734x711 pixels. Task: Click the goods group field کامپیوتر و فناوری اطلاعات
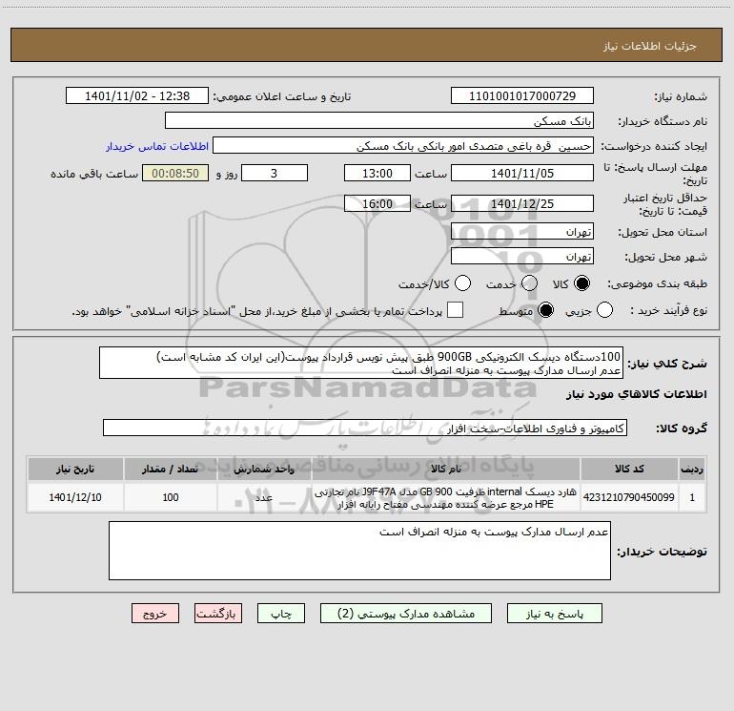pyautogui.click(x=365, y=429)
